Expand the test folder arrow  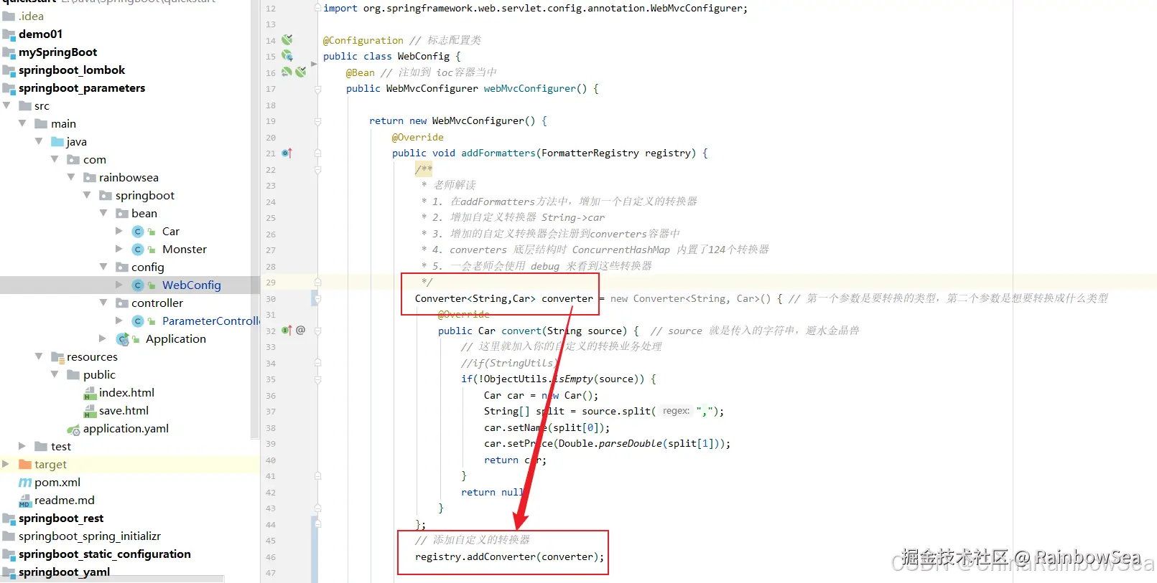pos(22,446)
